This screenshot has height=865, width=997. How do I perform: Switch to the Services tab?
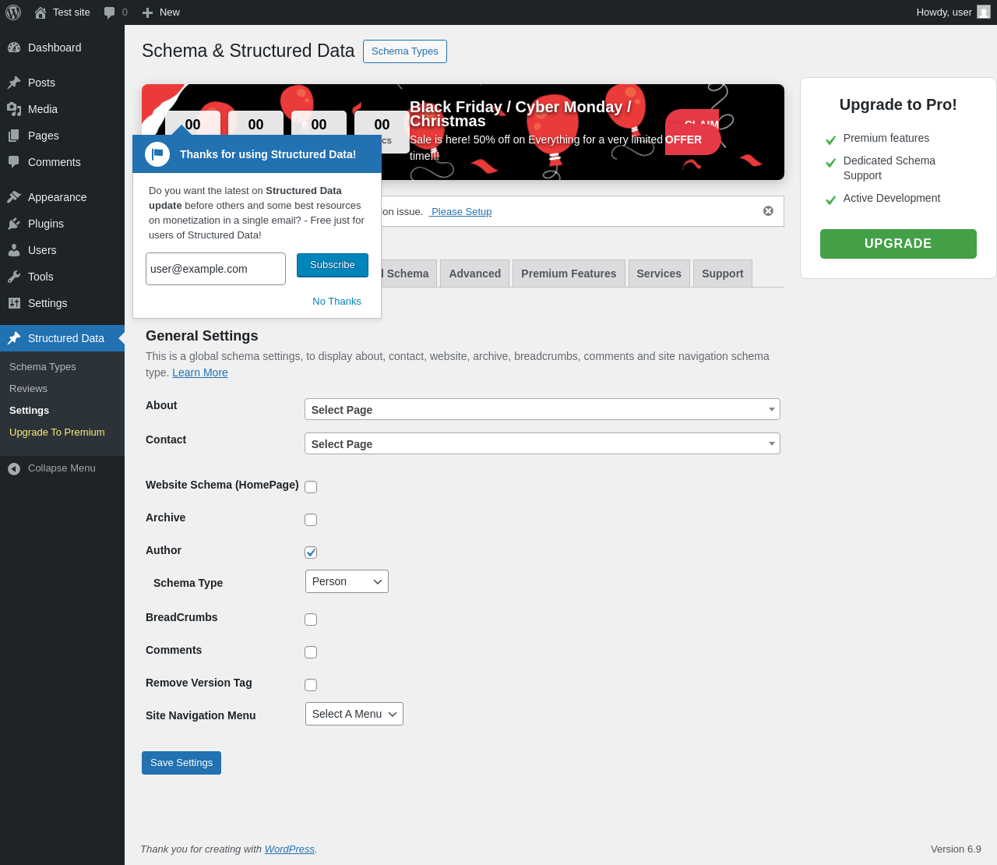coord(659,274)
